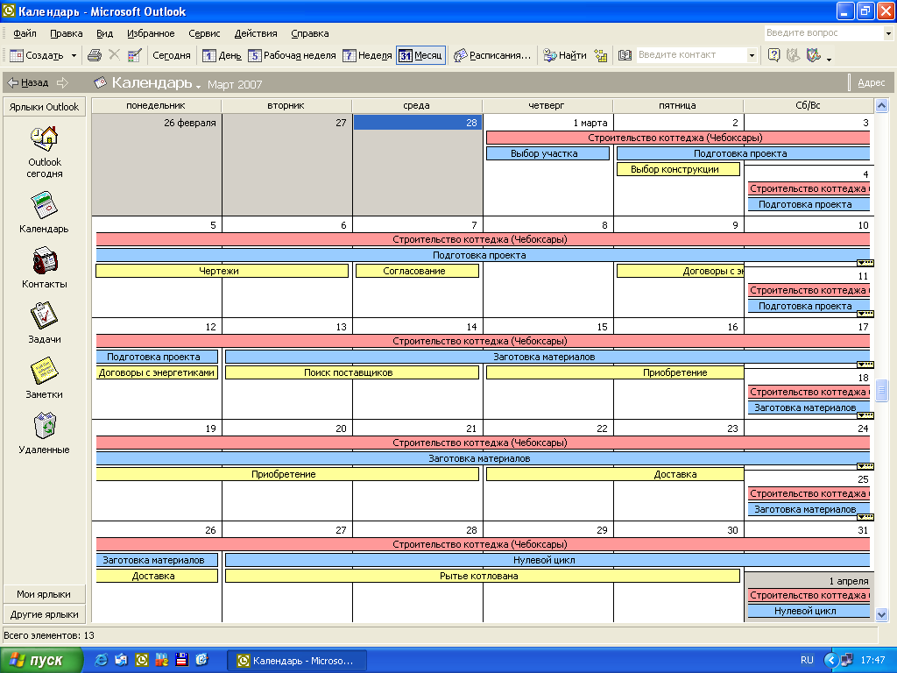The height and width of the screenshot is (673, 897).
Task: Click the Print toolbar icon
Action: (95, 55)
